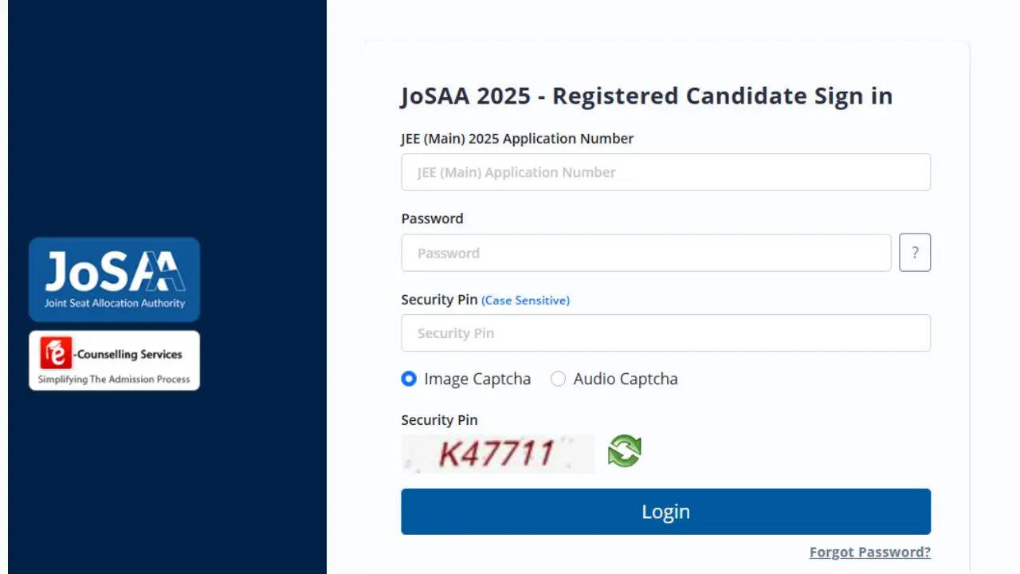The width and height of the screenshot is (1020, 574).
Task: Open the Forgot Password? link
Action: 869,552
